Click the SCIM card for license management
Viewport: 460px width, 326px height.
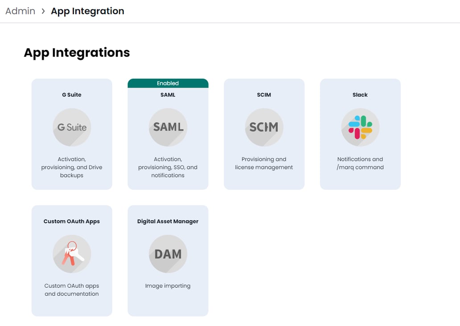[x=264, y=133]
